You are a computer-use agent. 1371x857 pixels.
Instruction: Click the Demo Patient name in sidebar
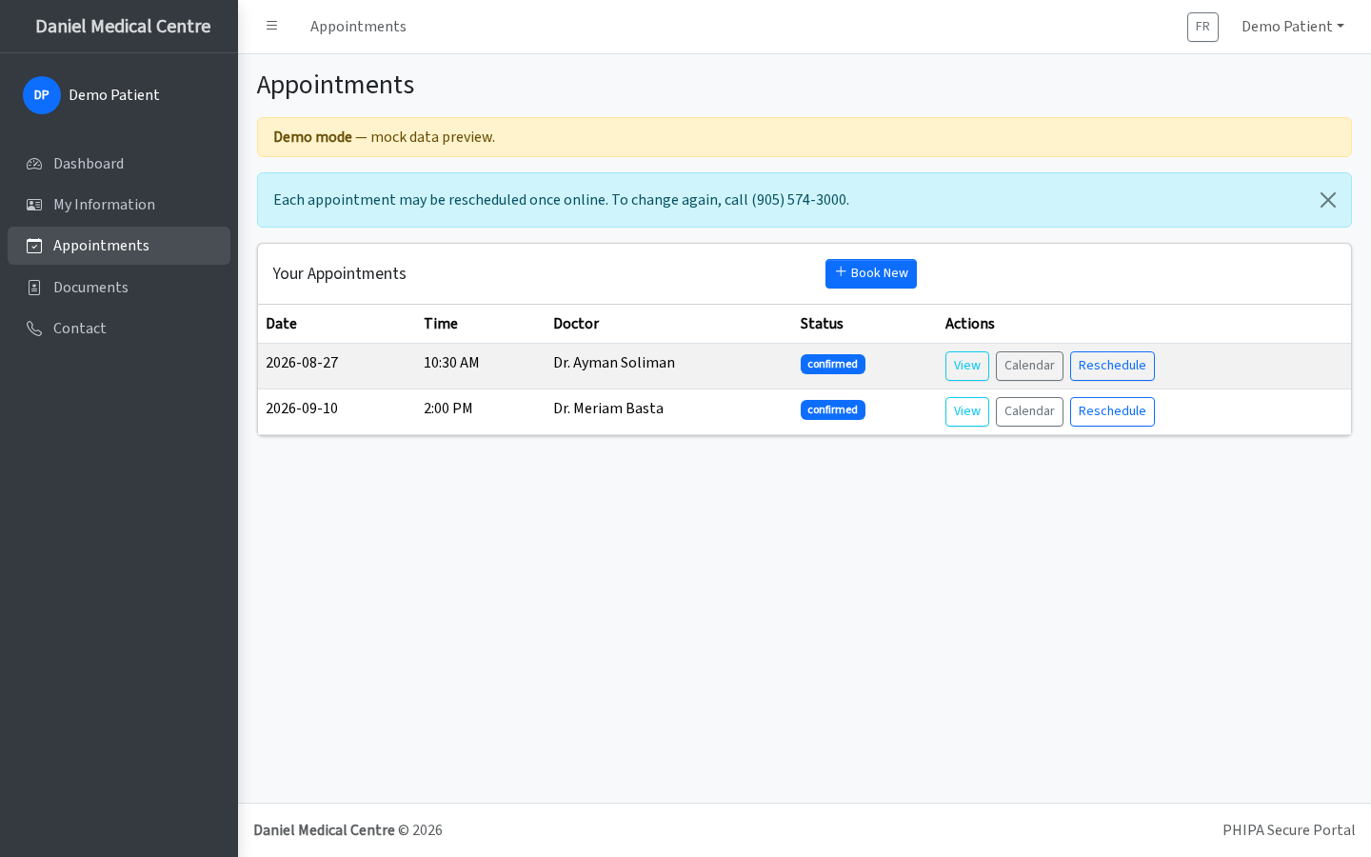(x=114, y=95)
